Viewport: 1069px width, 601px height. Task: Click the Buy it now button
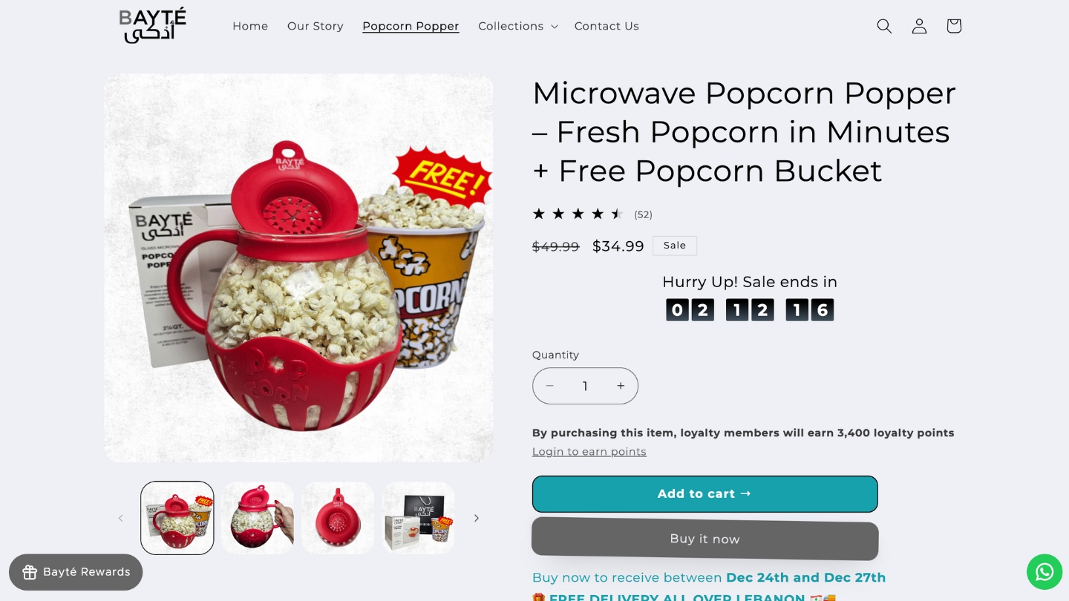pos(705,539)
